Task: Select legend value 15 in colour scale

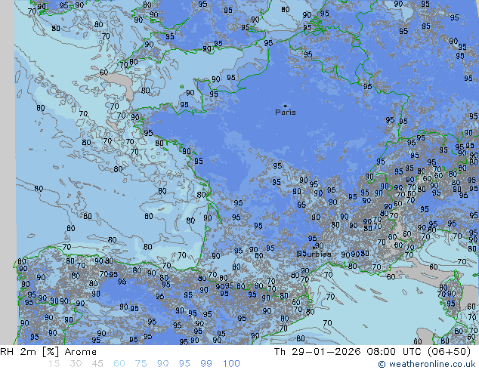Action: click(54, 364)
